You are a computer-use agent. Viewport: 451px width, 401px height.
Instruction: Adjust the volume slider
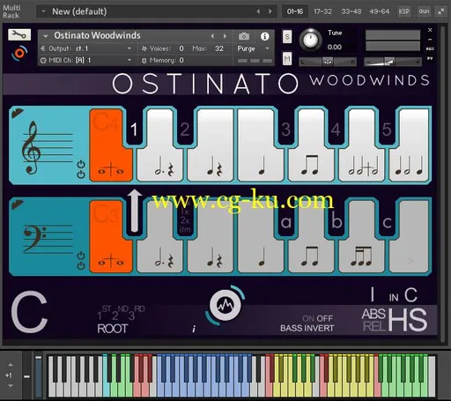(x=393, y=62)
